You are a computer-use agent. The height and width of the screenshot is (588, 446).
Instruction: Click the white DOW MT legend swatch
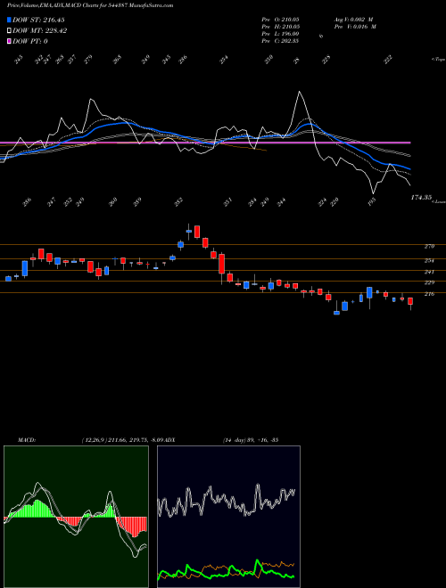[9, 31]
